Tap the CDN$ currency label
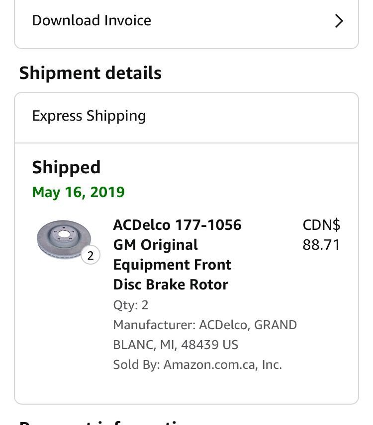 [321, 225]
